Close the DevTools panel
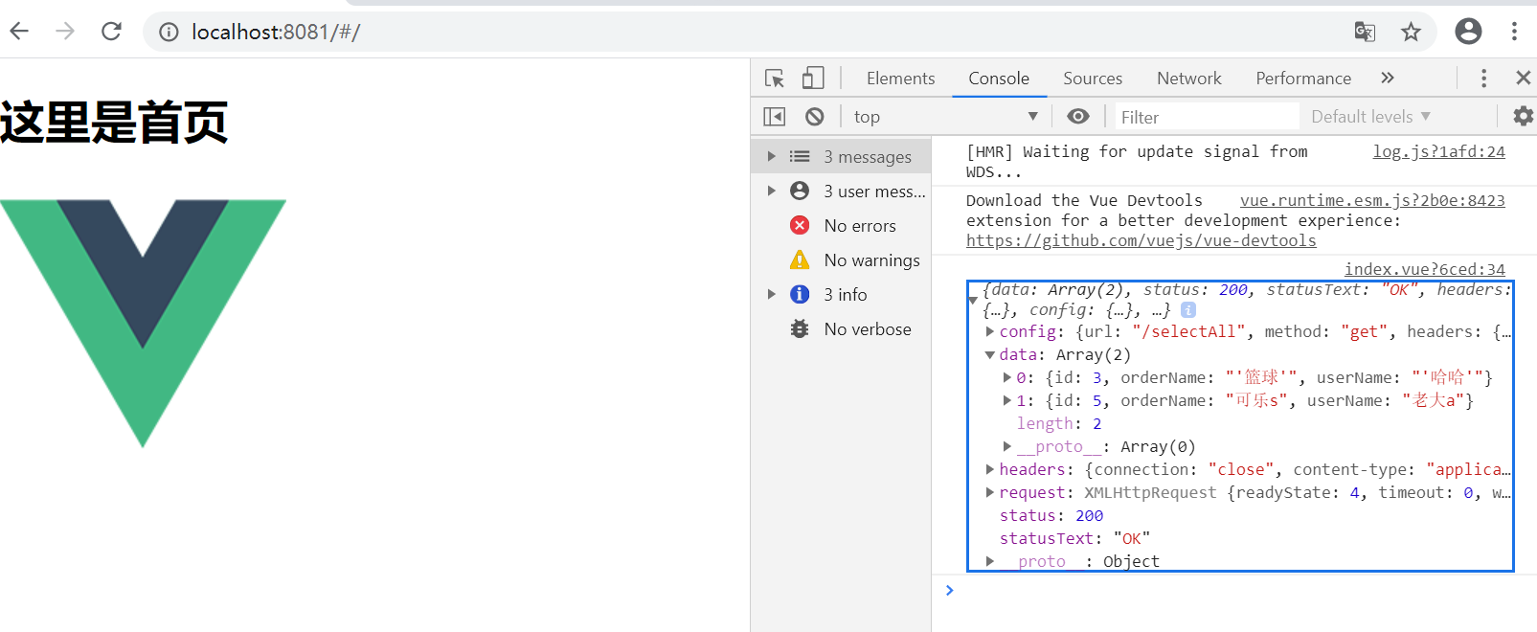 (x=1523, y=78)
